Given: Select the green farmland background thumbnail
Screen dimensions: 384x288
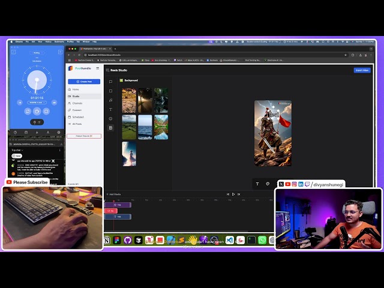Looking at the screenshot, I should [129, 127].
